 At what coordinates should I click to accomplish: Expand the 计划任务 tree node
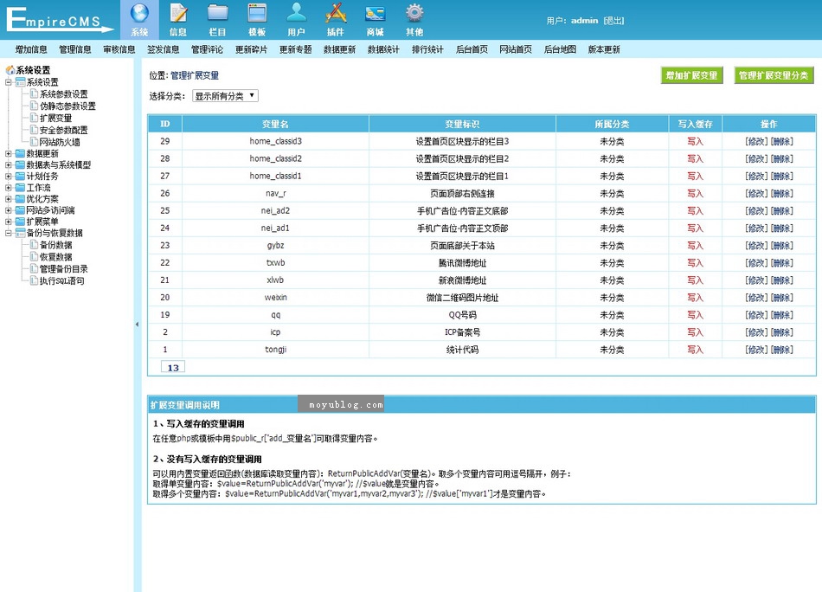[9, 177]
